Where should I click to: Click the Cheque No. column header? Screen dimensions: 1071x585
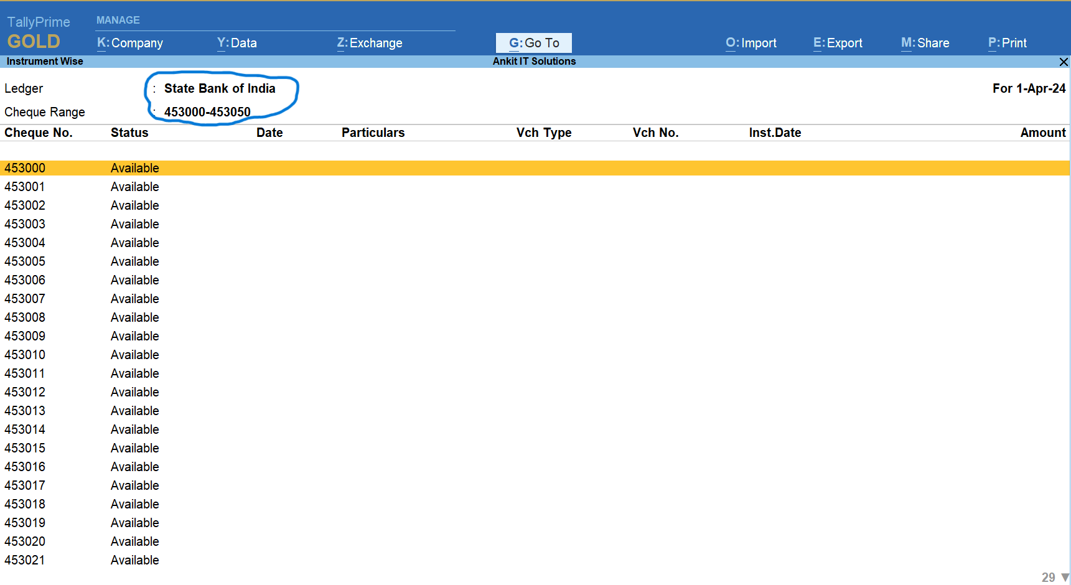(39, 133)
